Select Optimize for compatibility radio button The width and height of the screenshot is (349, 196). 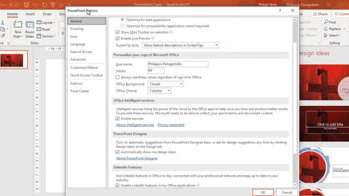122,26
